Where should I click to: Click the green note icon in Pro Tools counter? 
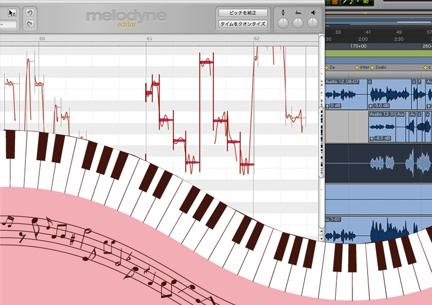point(351,2)
